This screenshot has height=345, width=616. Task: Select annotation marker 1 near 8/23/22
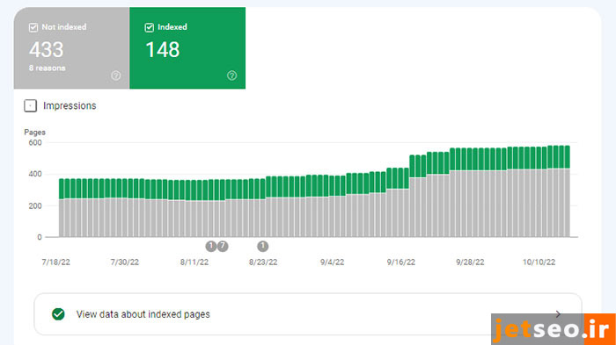click(x=263, y=246)
